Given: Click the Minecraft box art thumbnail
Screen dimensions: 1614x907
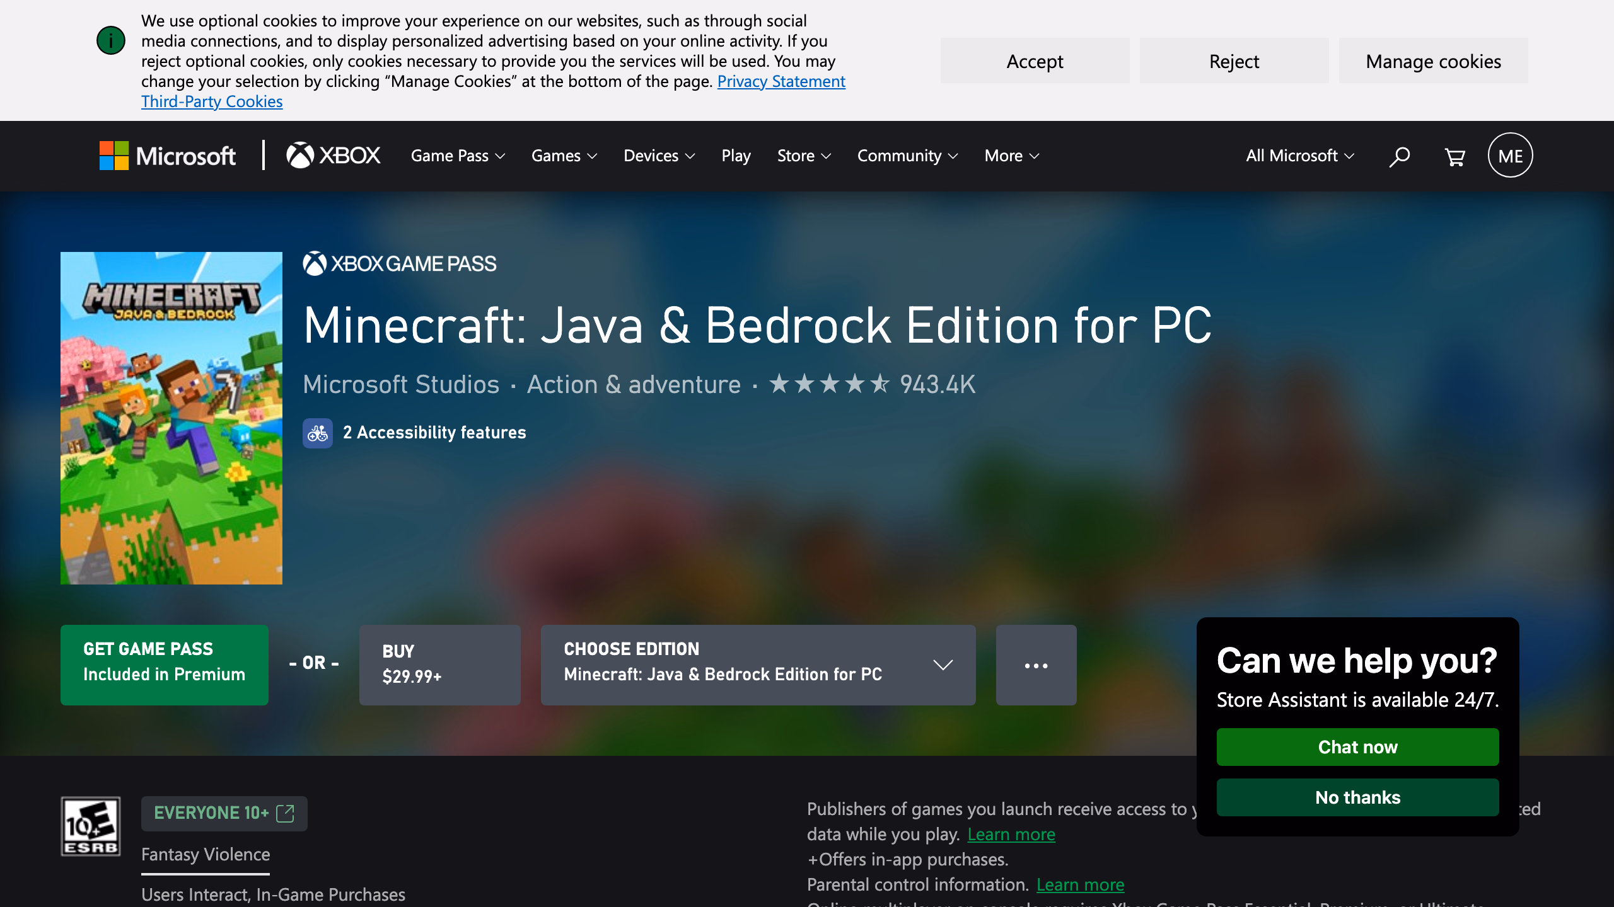Looking at the screenshot, I should 171,418.
